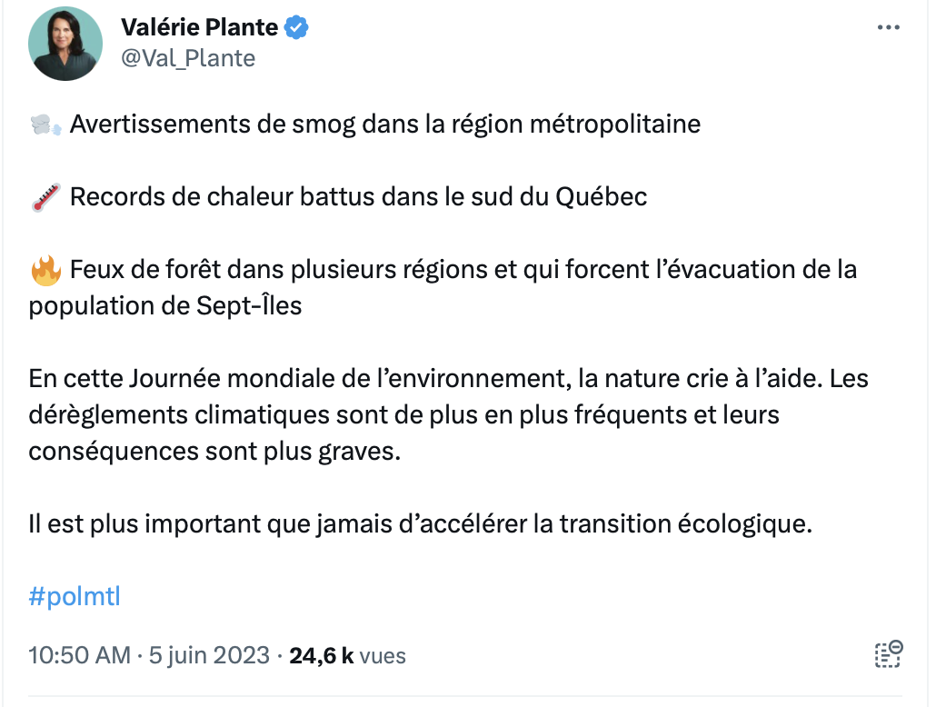This screenshot has width=936, height=707.
Task: Click the blue verified badge
Action: point(296,27)
